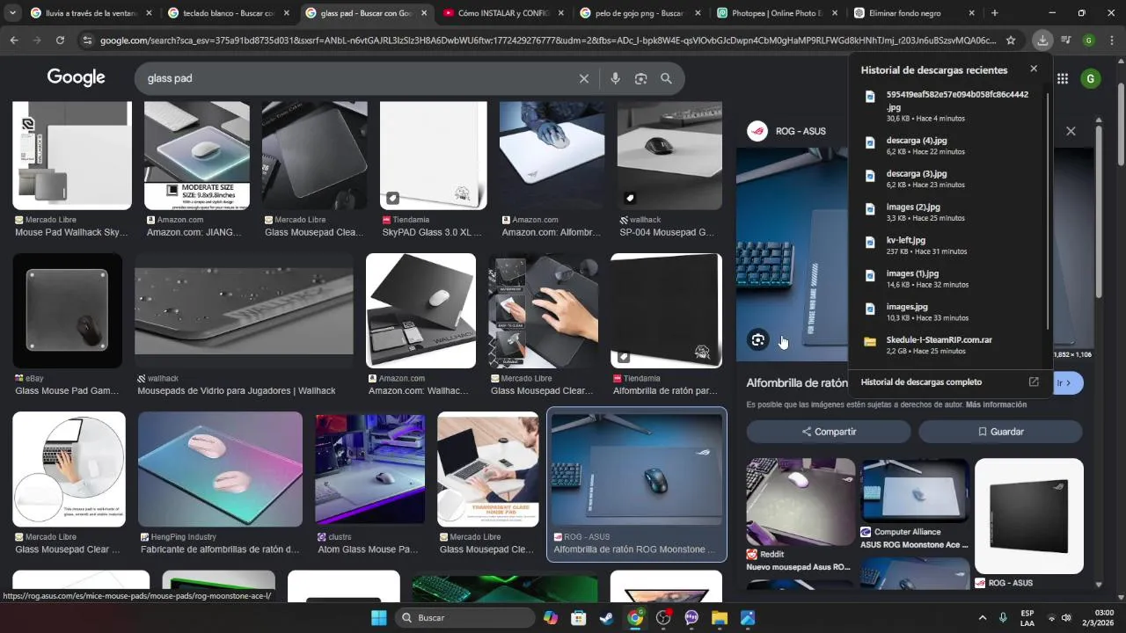Start voice search with microphone icon
Viewport: 1126px width, 633px height.
coord(615,78)
